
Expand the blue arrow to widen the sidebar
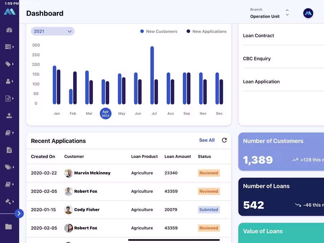click(19, 213)
